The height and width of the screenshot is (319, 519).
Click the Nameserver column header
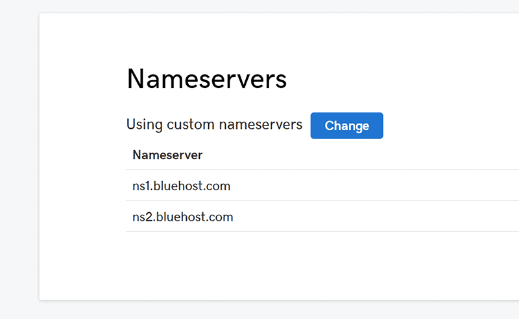pyautogui.click(x=167, y=155)
